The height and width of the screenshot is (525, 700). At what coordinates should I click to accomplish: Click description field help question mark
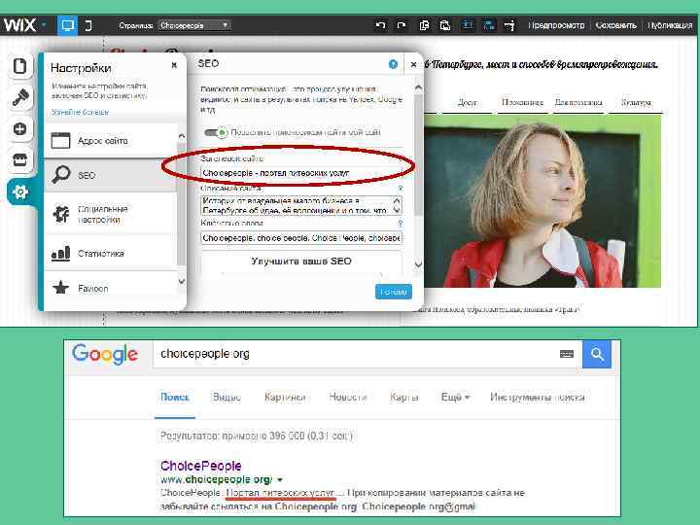coord(400,189)
